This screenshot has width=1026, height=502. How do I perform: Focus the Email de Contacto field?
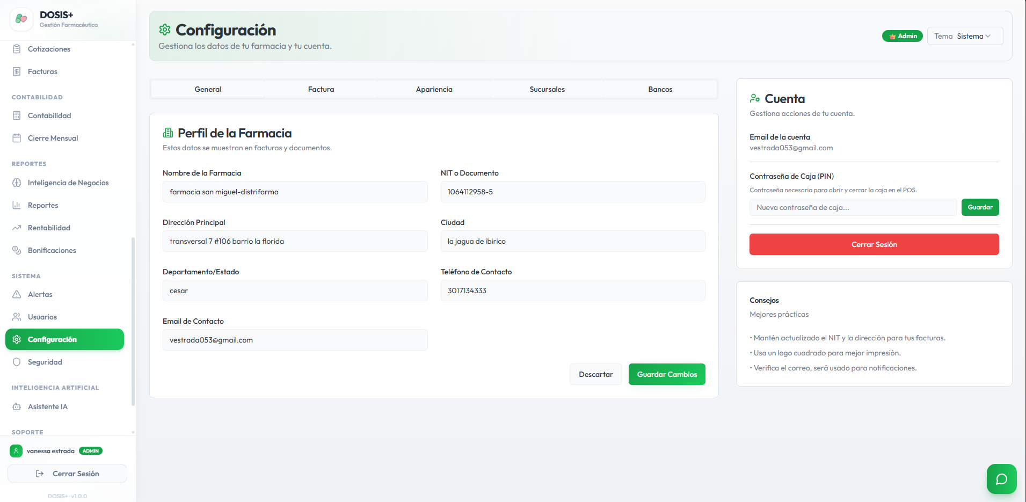295,340
